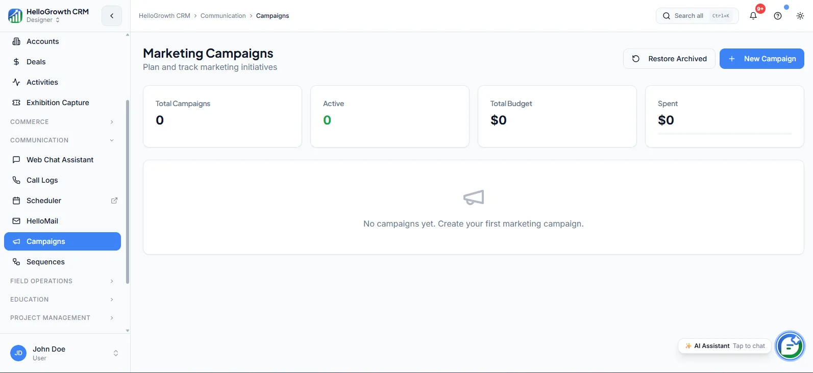
Task: Open the AI Assistant chat bubble icon
Action: (790, 346)
